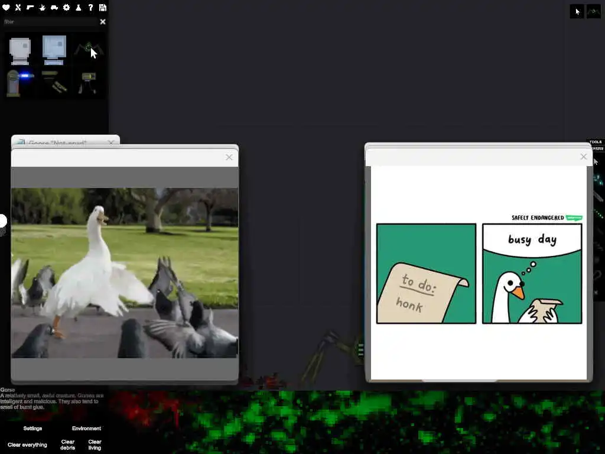This screenshot has height=454, width=605.
Task: Click the 'Gorse' item description title
Action: point(7,390)
